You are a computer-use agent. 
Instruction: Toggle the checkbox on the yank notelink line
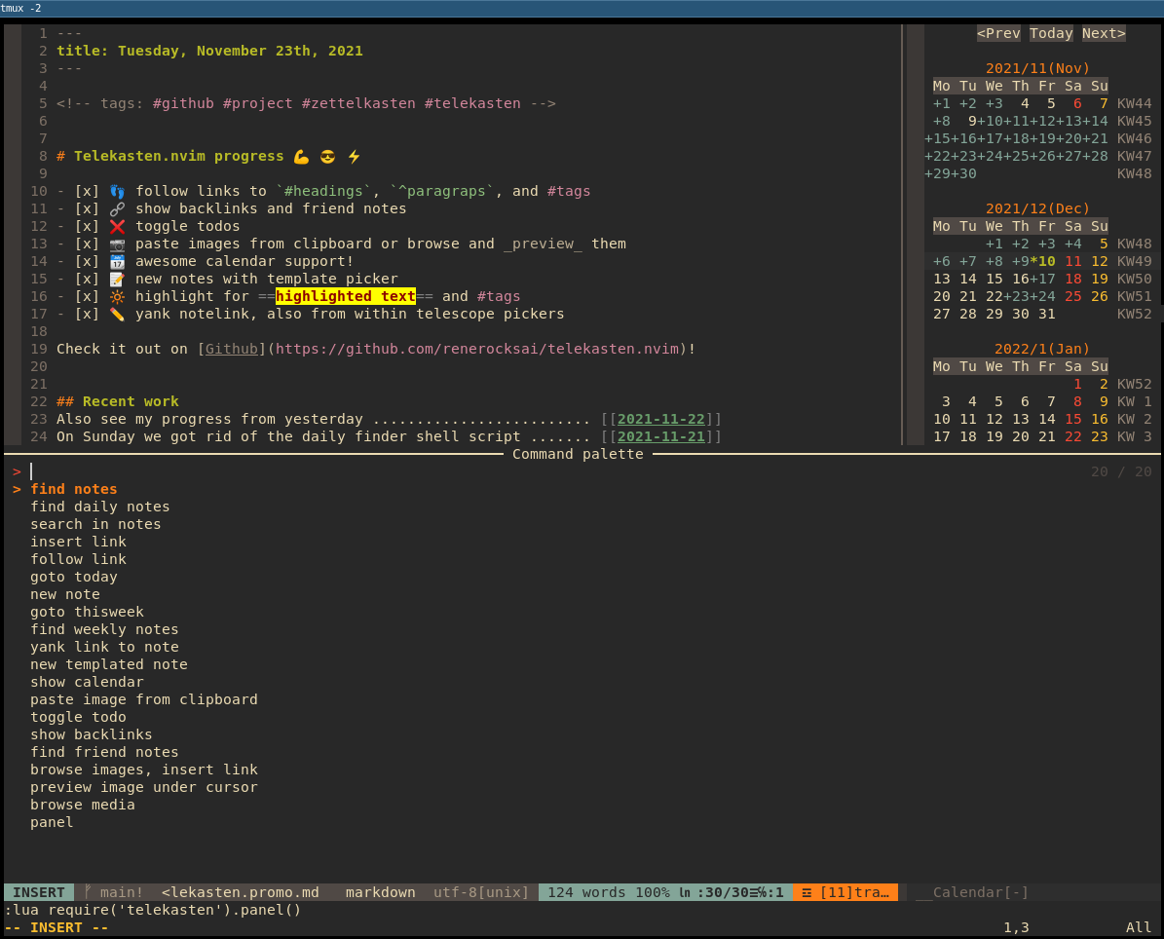tap(87, 314)
